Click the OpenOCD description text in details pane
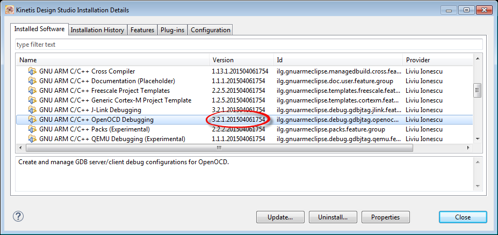Screen dimensions: 498x235 tap(124, 162)
